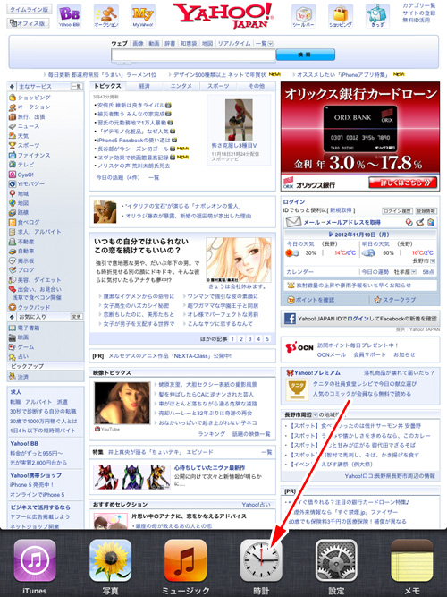Viewport: 447px width, 597px height.
Task: Click the 今日の話題（4件） link
Action: pyautogui.click(x=118, y=177)
